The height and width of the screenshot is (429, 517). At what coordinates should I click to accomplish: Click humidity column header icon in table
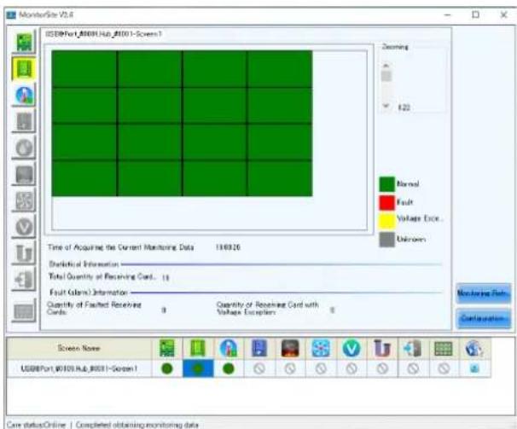[x=259, y=348]
